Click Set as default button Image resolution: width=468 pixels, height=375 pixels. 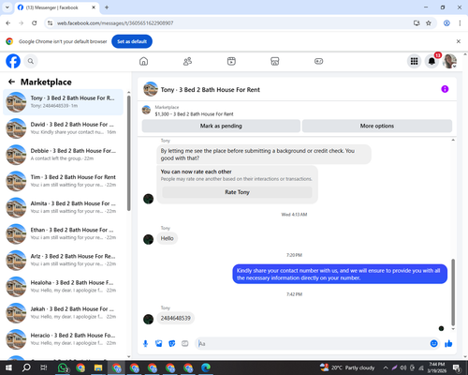pyautogui.click(x=132, y=41)
